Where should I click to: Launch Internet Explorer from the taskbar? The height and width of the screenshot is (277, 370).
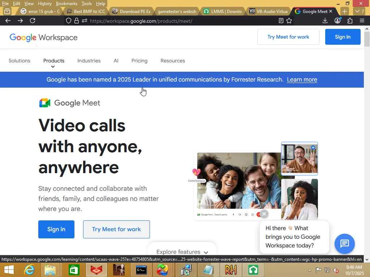point(29,270)
